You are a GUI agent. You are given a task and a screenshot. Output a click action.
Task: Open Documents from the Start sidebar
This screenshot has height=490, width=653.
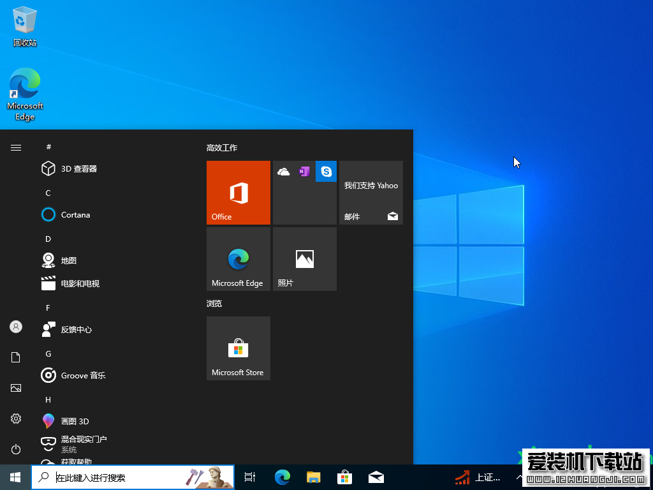[16, 357]
